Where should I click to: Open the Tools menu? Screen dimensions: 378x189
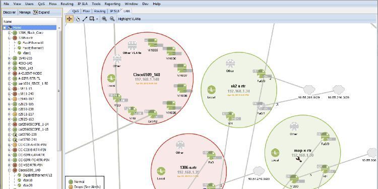96,4
